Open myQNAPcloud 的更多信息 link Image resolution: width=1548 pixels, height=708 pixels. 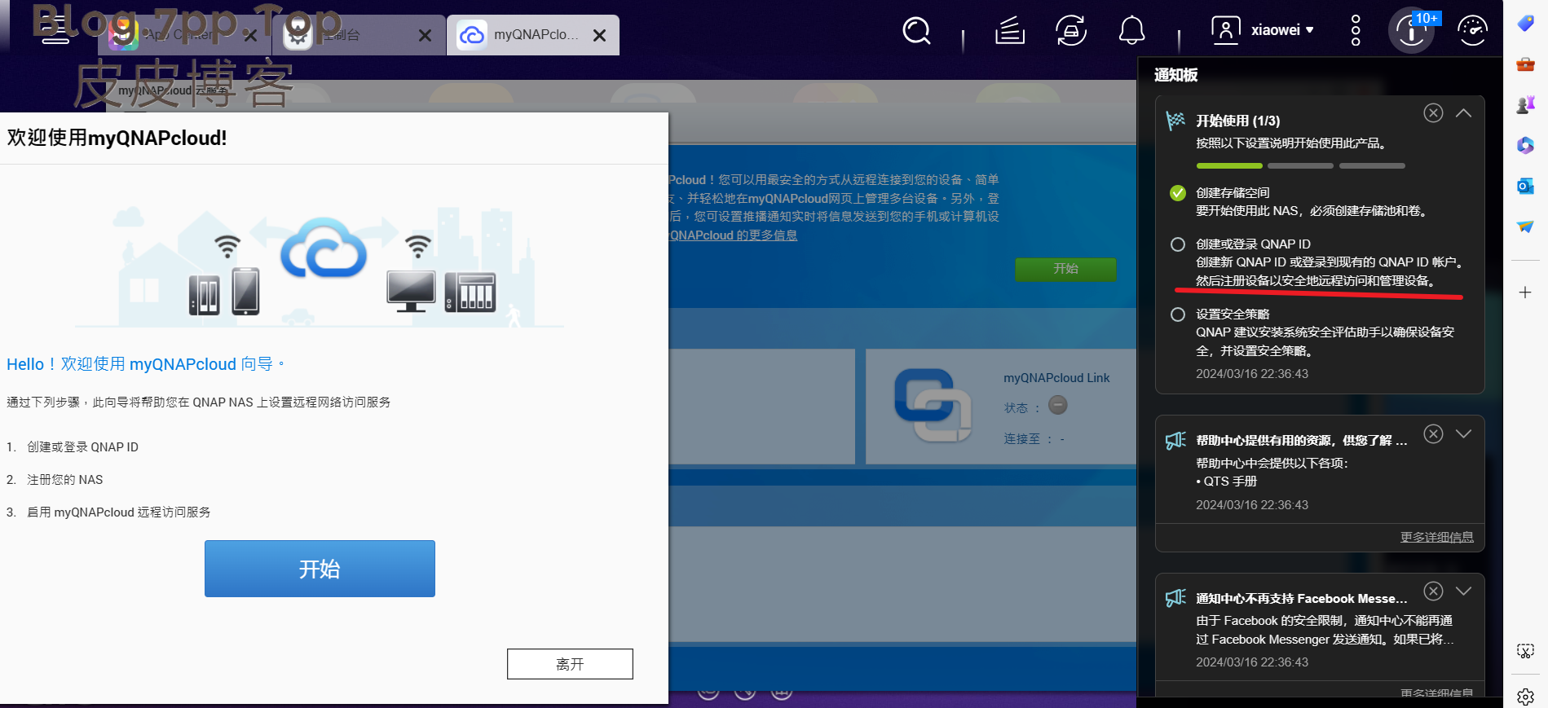point(733,235)
